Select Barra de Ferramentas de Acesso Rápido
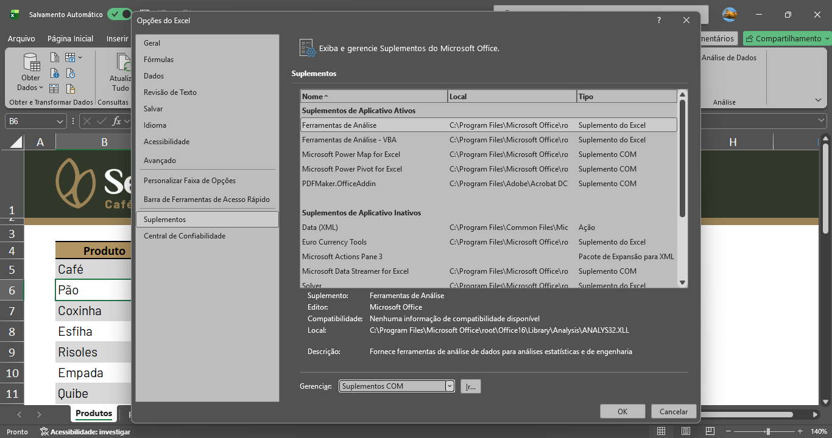 (x=207, y=200)
